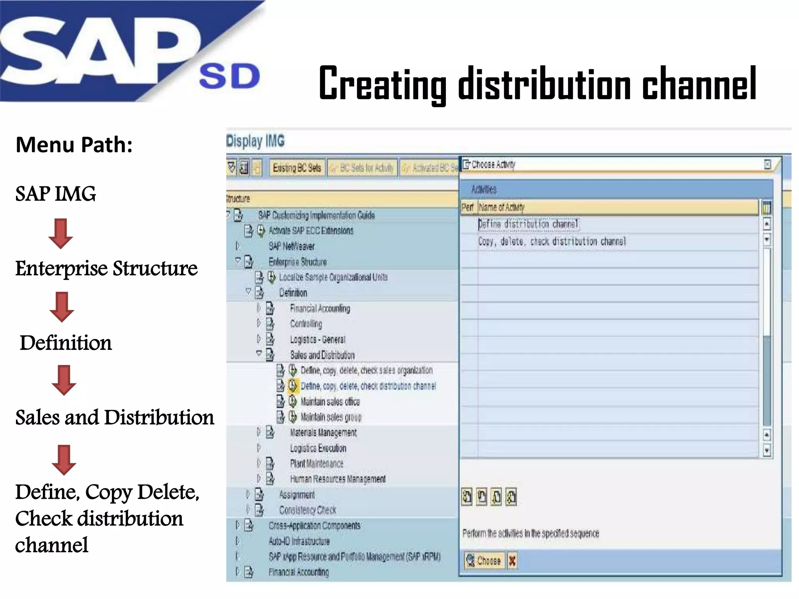Open documentation icon for bottom Financial Accounting
799x599 pixels.
pyautogui.click(x=249, y=572)
